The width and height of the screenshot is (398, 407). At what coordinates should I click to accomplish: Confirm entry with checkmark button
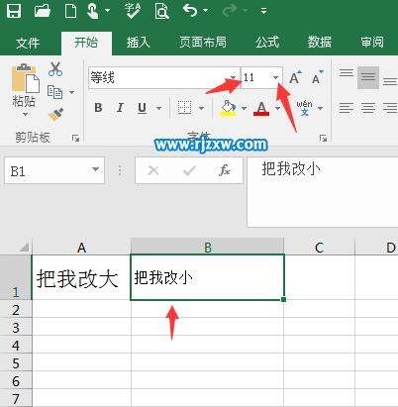(189, 170)
